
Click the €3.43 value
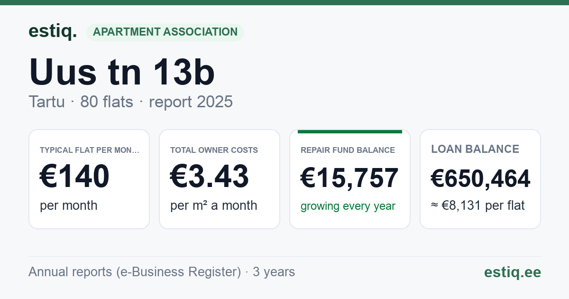pos(210,177)
